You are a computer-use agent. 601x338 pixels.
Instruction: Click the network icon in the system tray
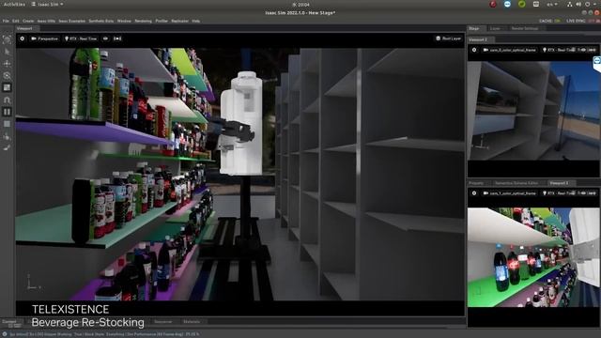point(570,4)
